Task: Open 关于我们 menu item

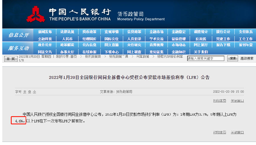Action: [201, 52]
